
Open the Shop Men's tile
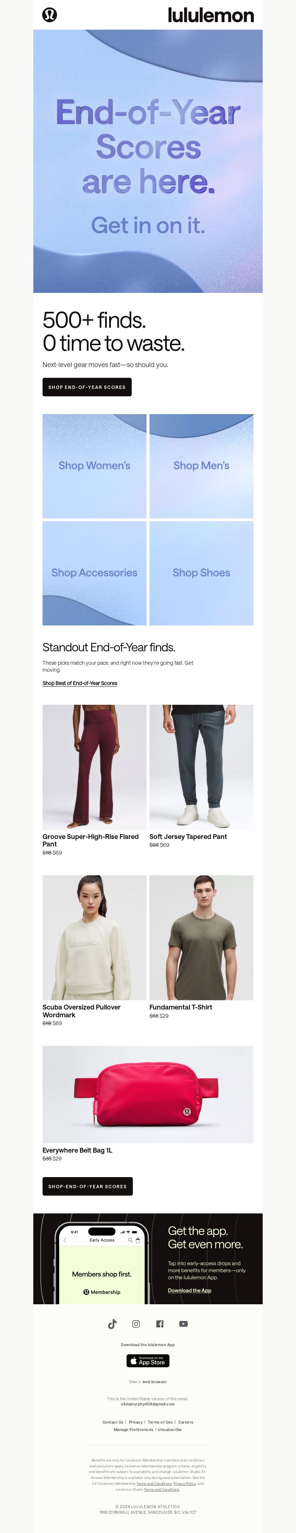point(202,466)
